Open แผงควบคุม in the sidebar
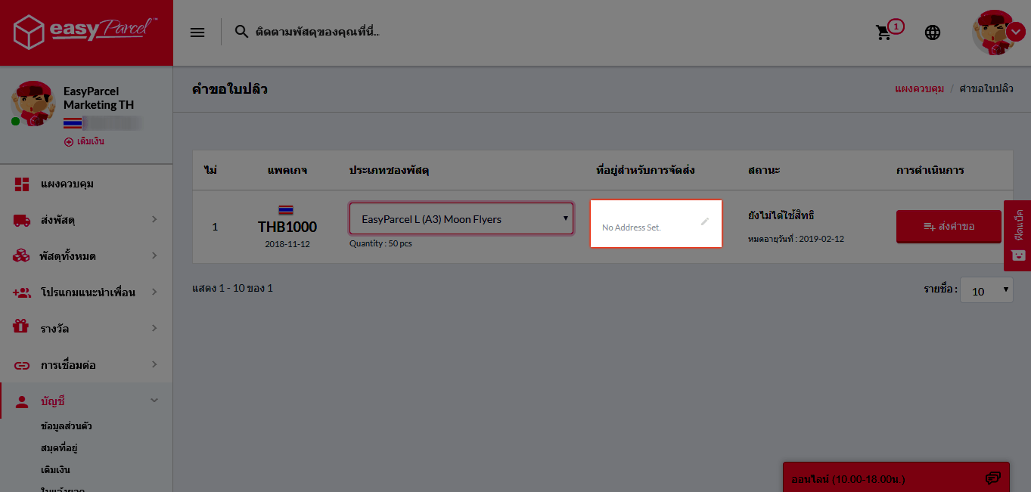The image size is (1031, 492). pyautogui.click(x=67, y=184)
